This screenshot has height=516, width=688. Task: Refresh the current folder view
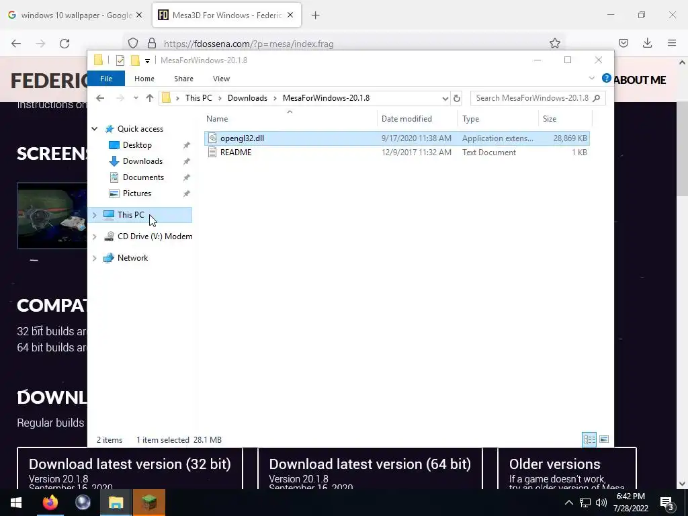pyautogui.click(x=457, y=98)
